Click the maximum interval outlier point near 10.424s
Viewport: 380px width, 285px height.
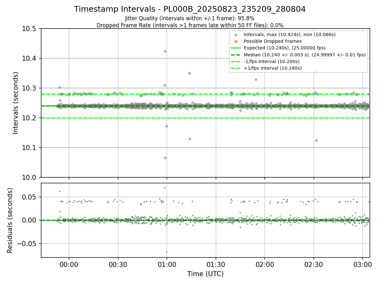pos(165,51)
